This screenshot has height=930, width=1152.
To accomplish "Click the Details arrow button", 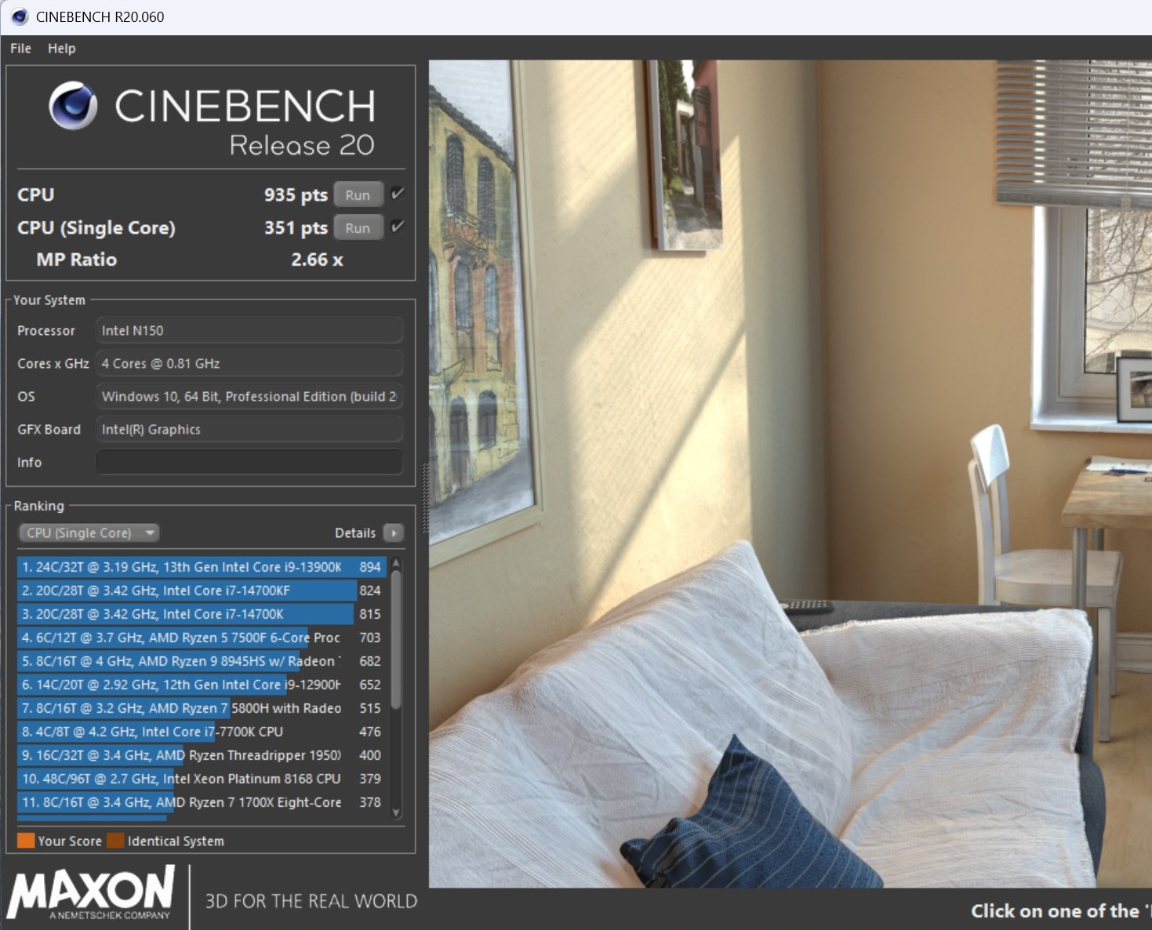I will pyautogui.click(x=394, y=533).
